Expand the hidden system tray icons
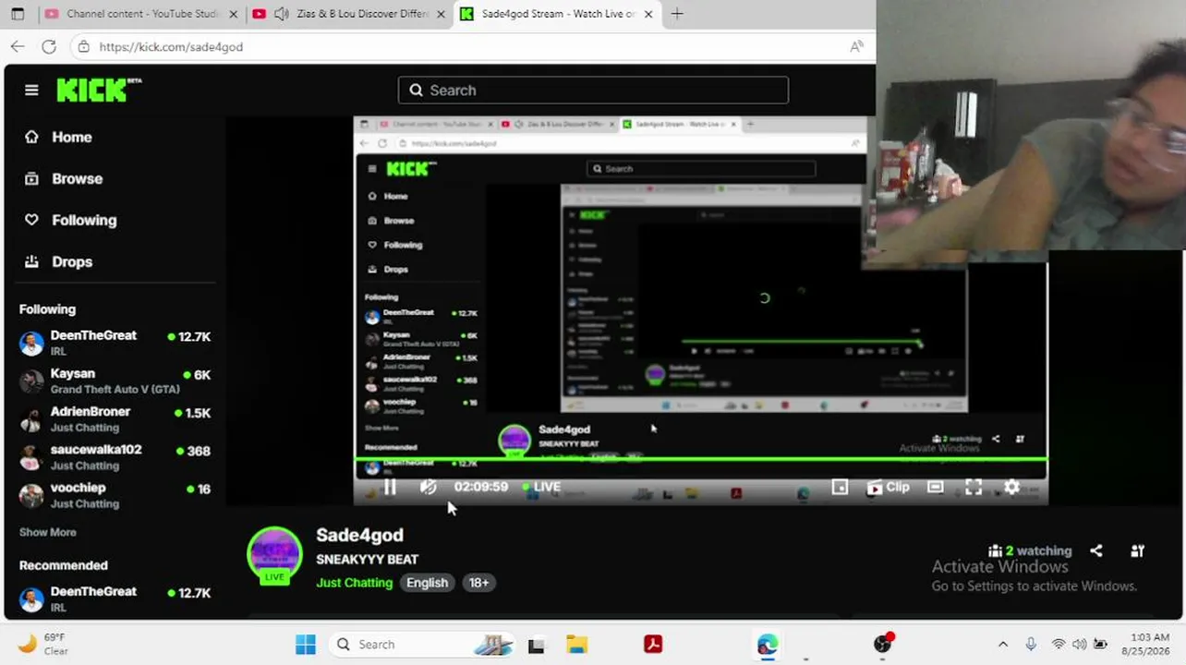Screen dimensions: 1186x665 [x=1003, y=644]
